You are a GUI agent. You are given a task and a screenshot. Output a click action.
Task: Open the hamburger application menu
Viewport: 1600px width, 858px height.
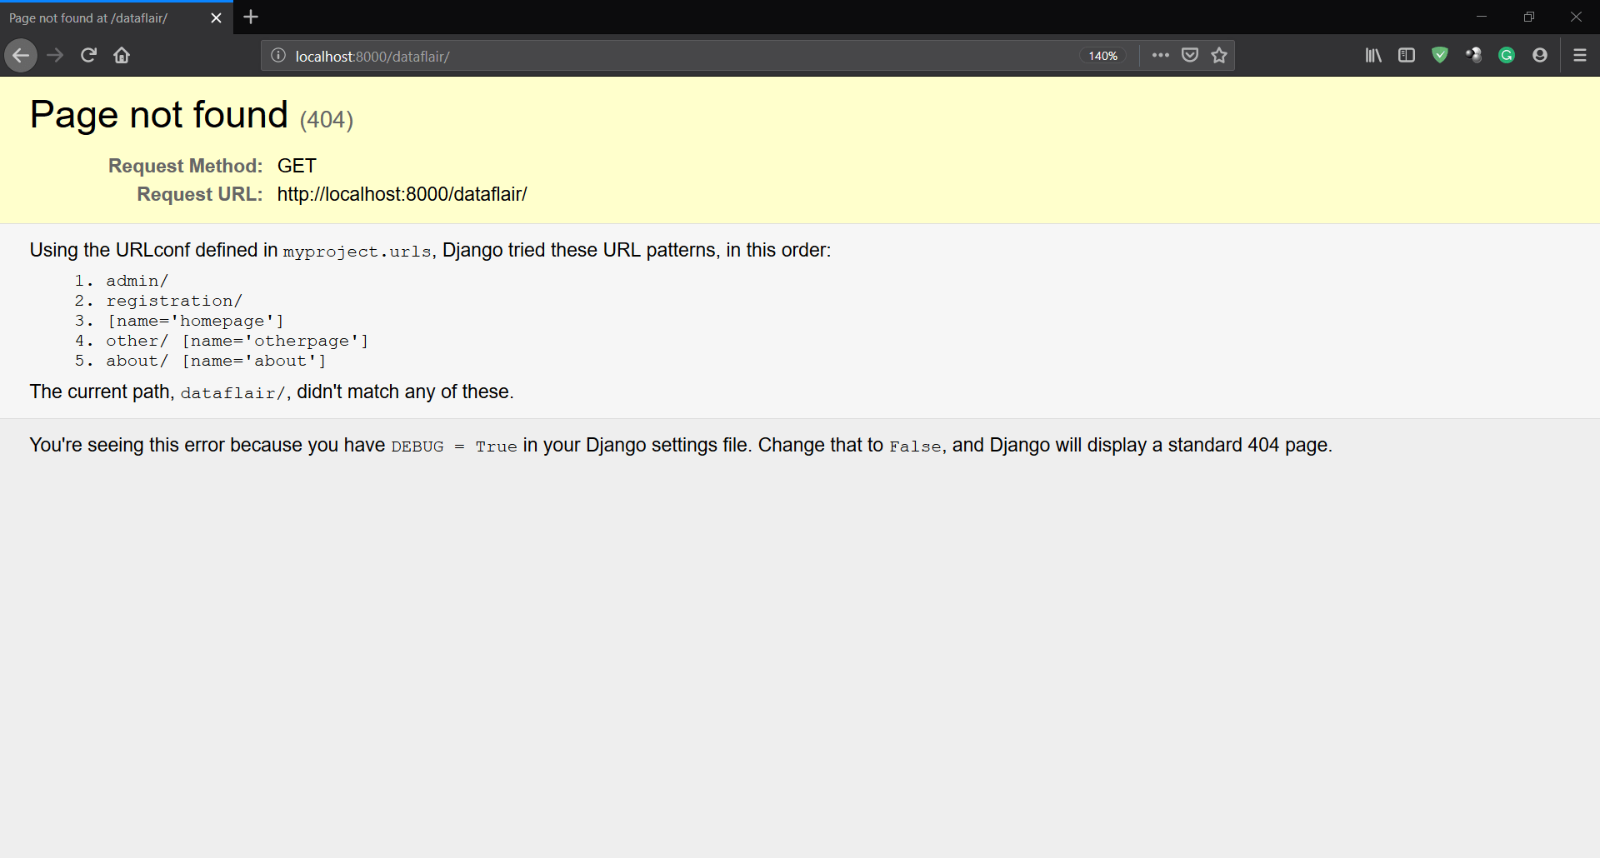point(1580,55)
